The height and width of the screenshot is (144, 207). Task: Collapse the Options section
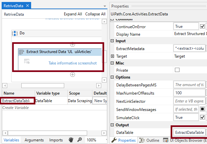point(112,77)
